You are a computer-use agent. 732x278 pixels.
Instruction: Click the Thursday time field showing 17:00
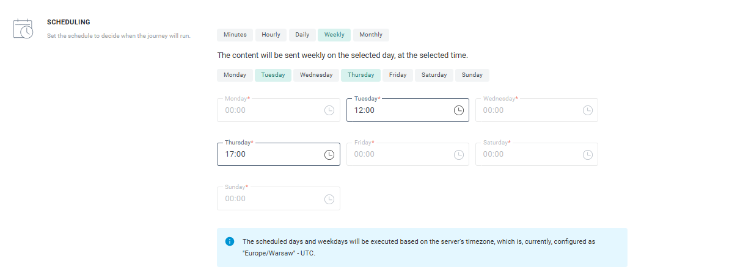[x=269, y=154]
